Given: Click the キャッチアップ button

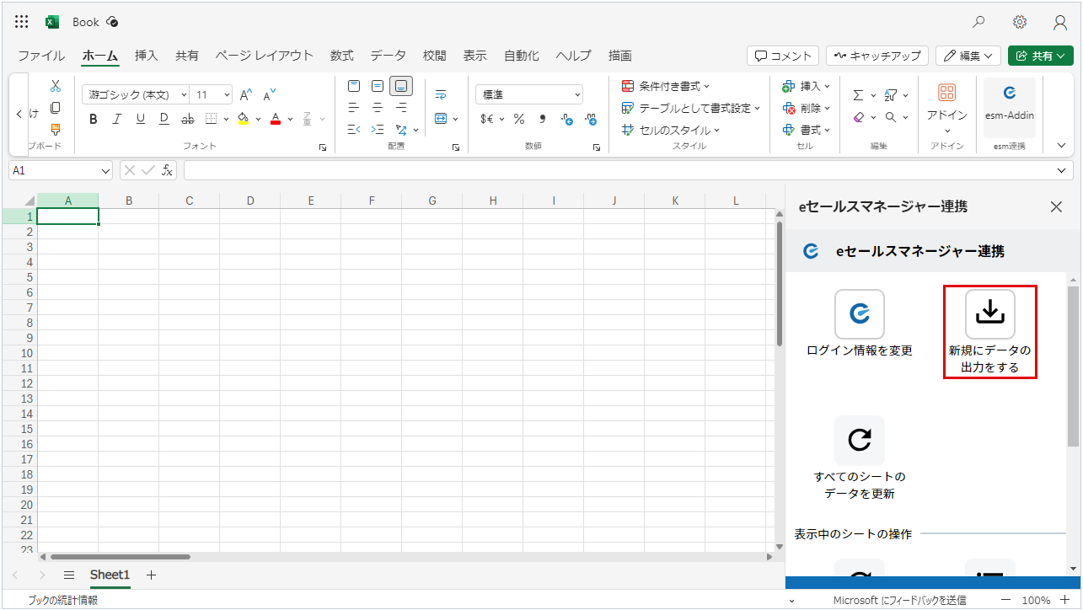Looking at the screenshot, I should pyautogui.click(x=877, y=56).
